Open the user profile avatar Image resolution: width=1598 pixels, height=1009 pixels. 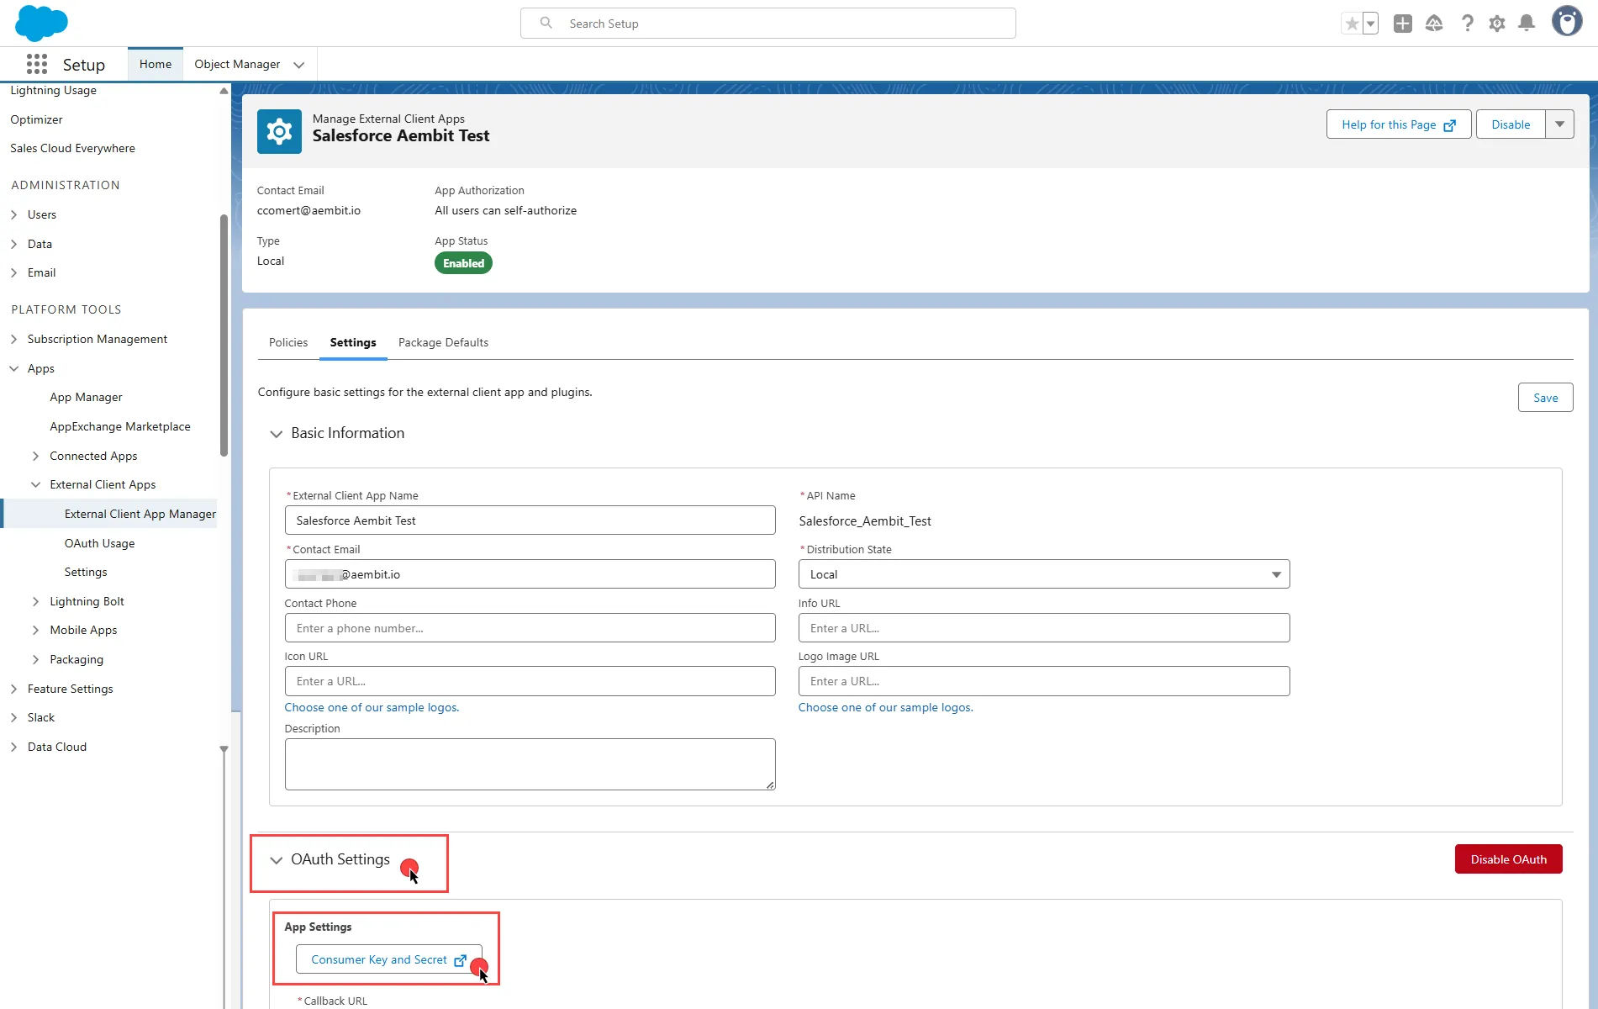pyautogui.click(x=1566, y=22)
